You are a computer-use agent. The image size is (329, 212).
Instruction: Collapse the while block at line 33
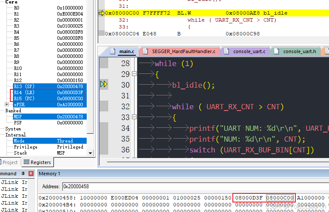[x=134, y=117]
